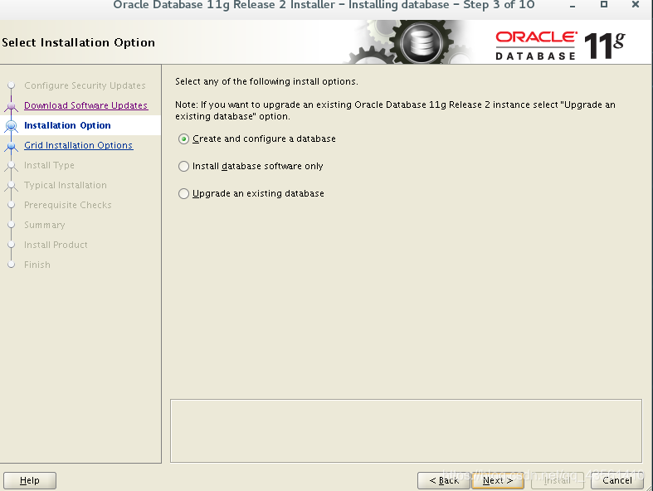
Task: Click step marker beside Typical Installation
Action: point(12,185)
